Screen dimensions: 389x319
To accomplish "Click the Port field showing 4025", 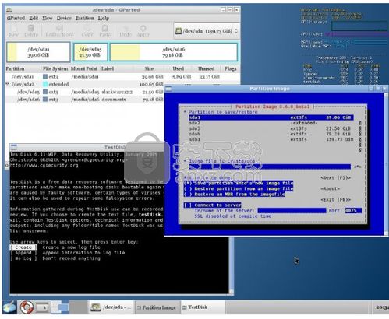I will tap(353, 210).
